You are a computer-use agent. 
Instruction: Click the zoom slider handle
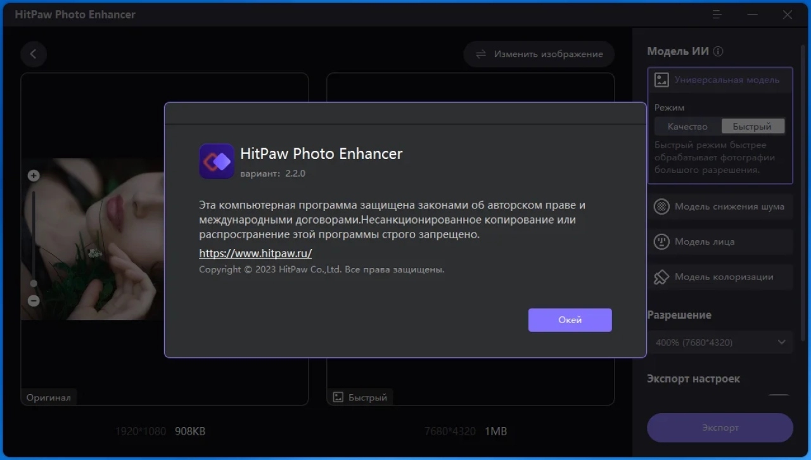[34, 284]
